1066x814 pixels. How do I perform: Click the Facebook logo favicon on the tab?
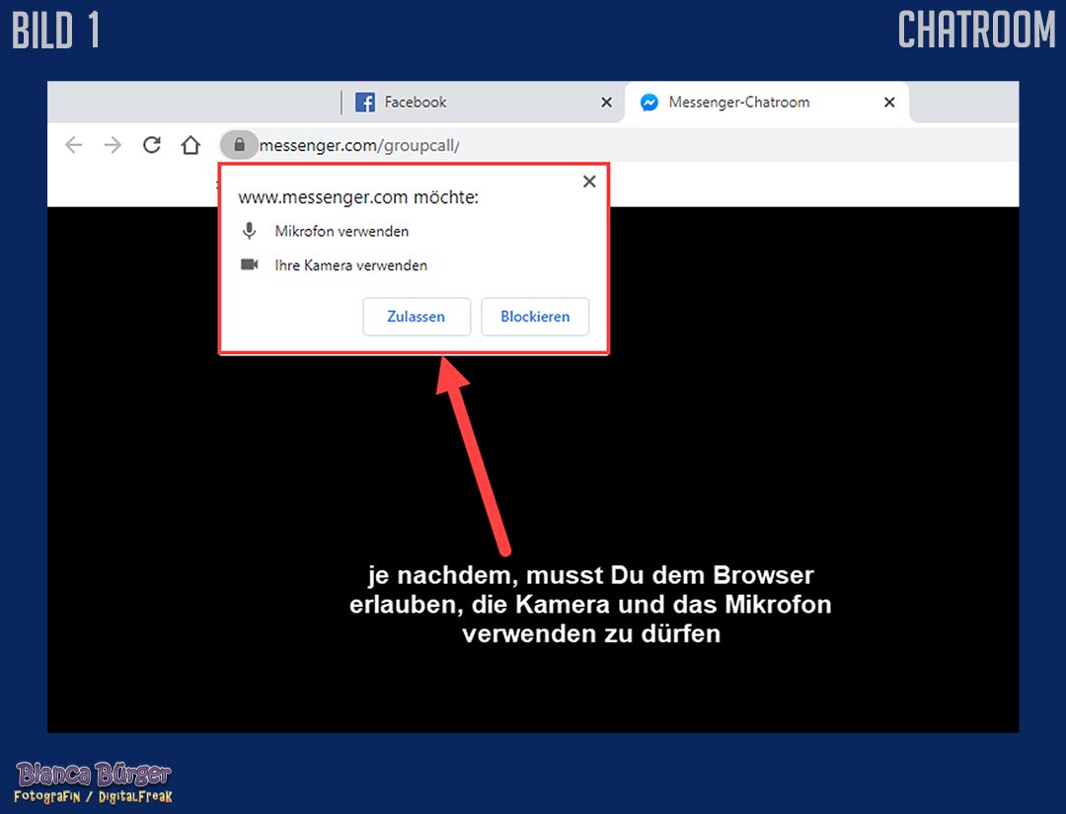pos(365,103)
